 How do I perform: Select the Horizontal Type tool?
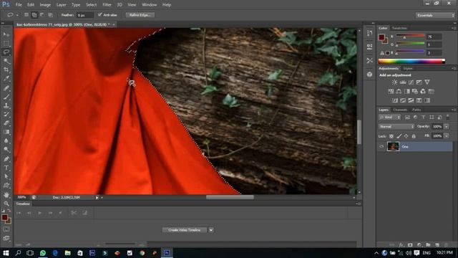[x=6, y=168]
